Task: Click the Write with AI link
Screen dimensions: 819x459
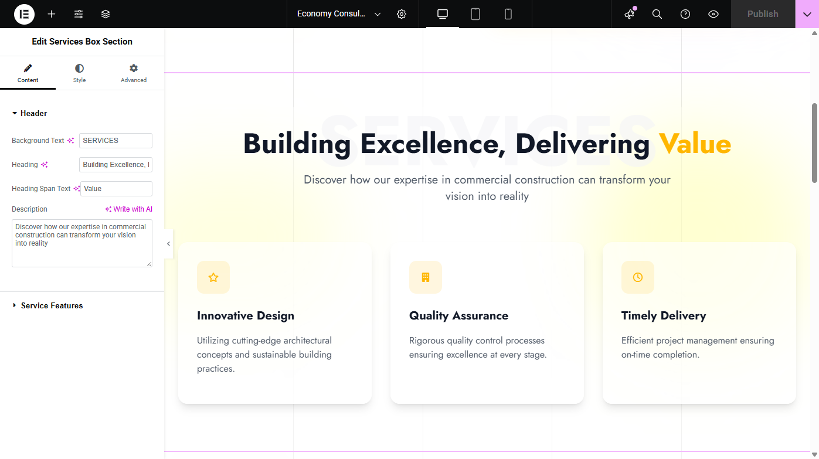Action: tap(128, 209)
